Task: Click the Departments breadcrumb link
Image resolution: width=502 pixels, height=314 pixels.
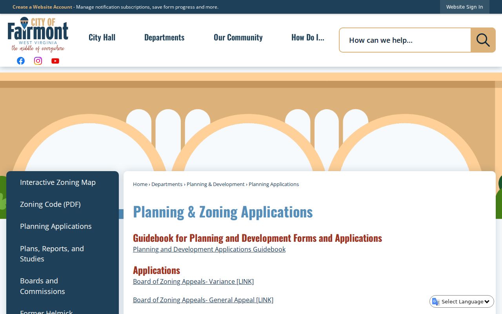Action: point(167,184)
